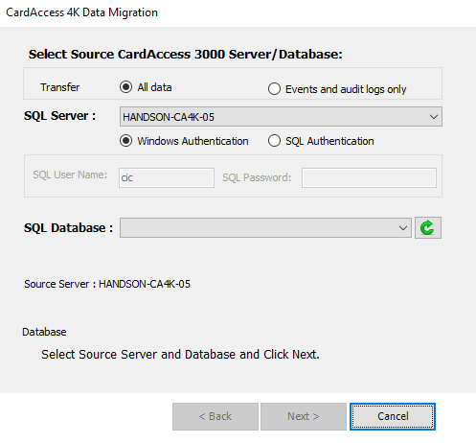Cancel the data migration wizard
The height and width of the screenshot is (443, 476).
point(393,416)
